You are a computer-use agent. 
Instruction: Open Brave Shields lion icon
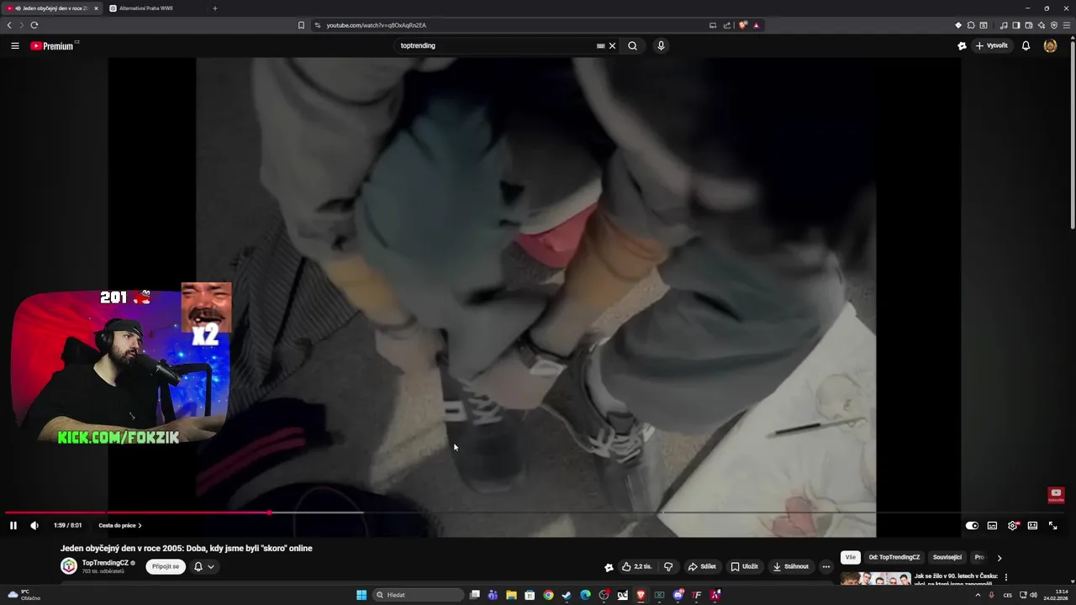pyautogui.click(x=743, y=25)
